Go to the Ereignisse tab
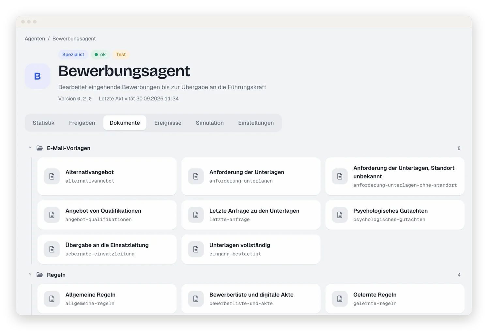The height and width of the screenshot is (331, 488). [168, 123]
